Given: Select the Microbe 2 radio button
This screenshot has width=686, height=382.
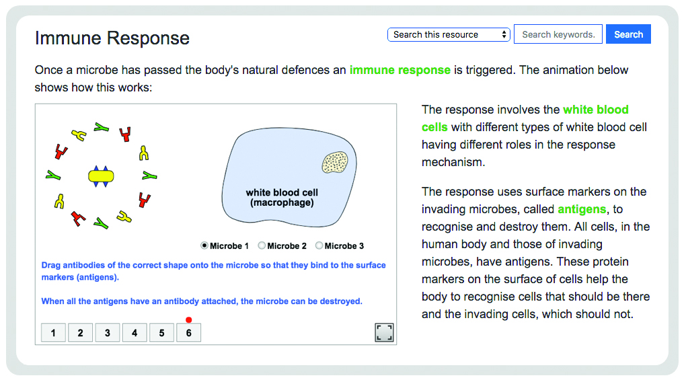Looking at the screenshot, I should point(262,245).
